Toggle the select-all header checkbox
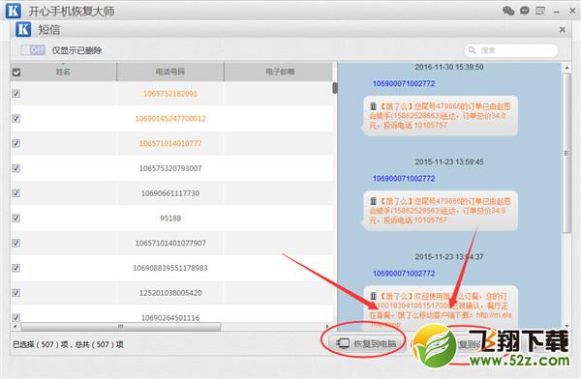 16,73
